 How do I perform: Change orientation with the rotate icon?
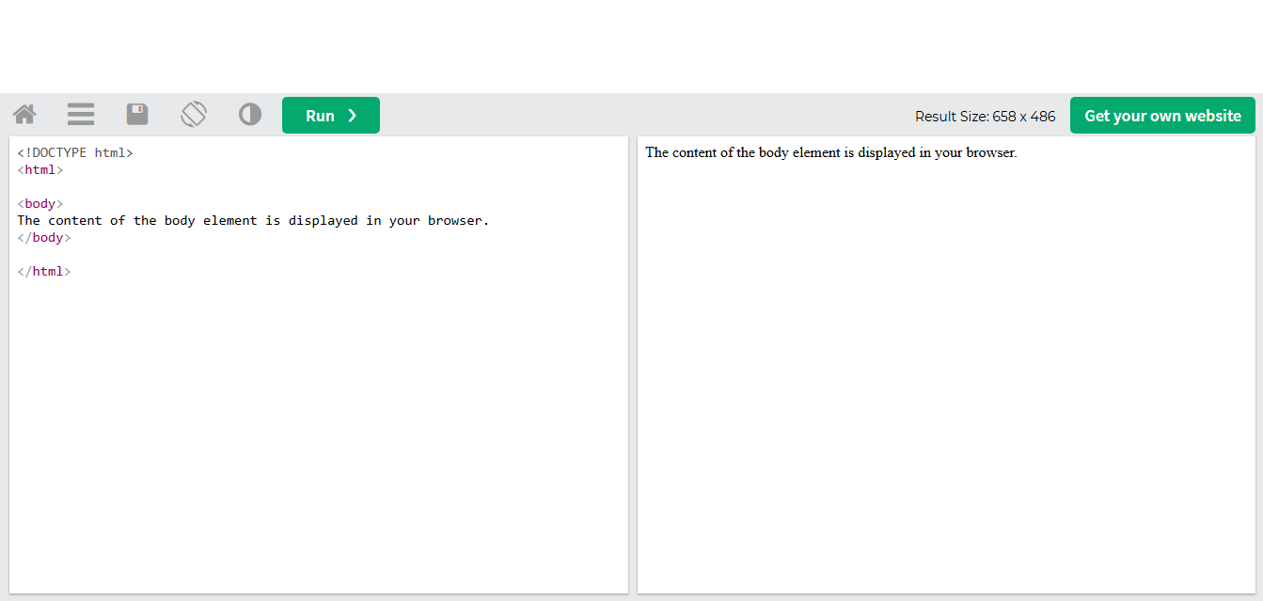pyautogui.click(x=194, y=115)
